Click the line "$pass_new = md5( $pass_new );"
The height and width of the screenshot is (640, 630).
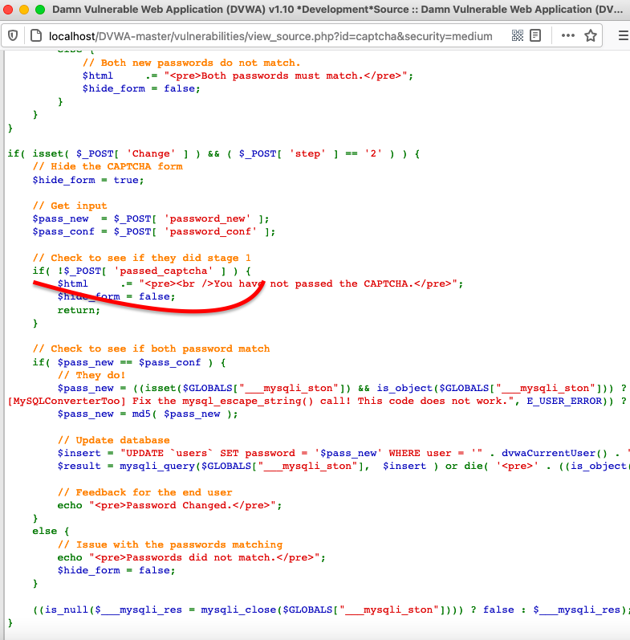coord(148,414)
